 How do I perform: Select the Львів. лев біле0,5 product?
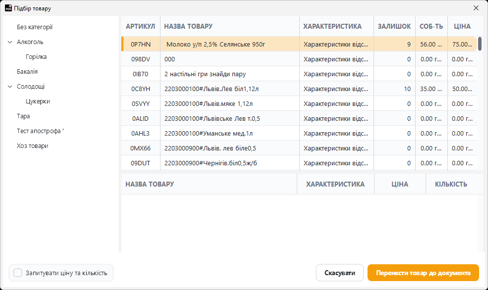(x=299, y=148)
